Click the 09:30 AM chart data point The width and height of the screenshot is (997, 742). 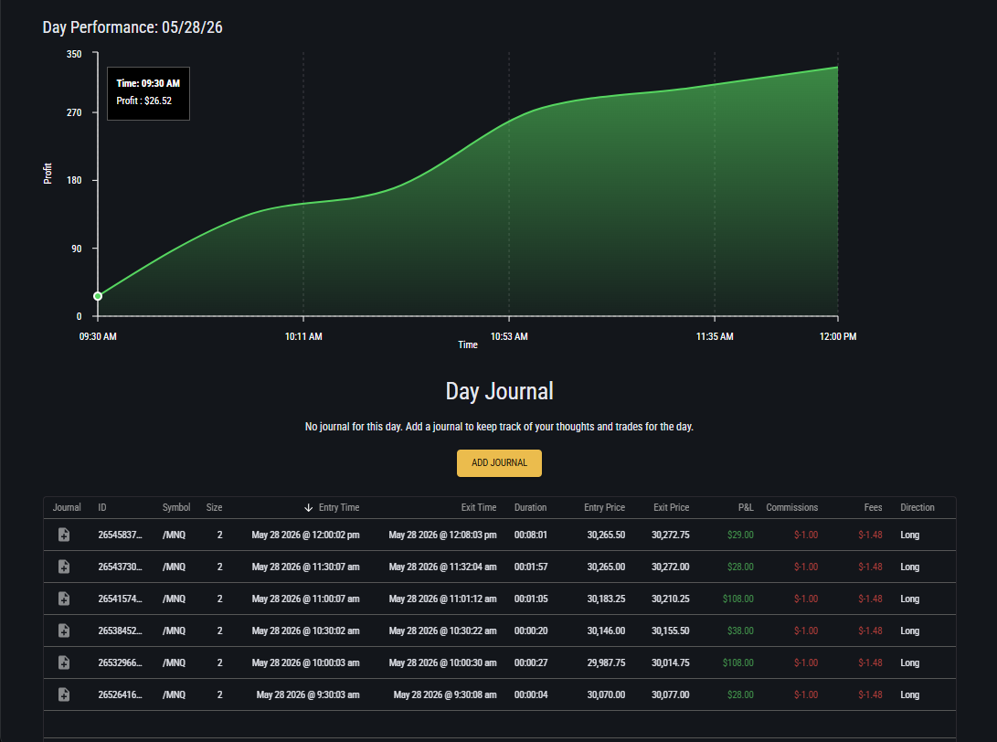tap(98, 296)
